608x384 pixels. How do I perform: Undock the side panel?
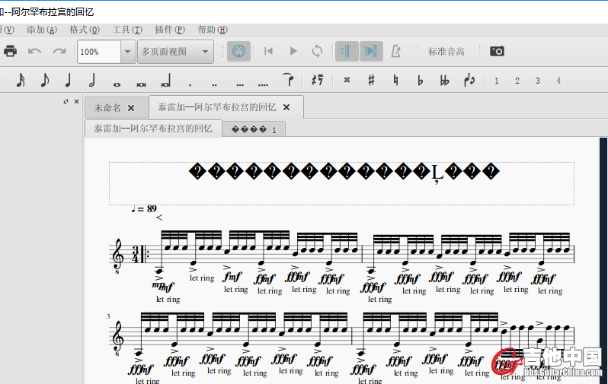(x=66, y=101)
